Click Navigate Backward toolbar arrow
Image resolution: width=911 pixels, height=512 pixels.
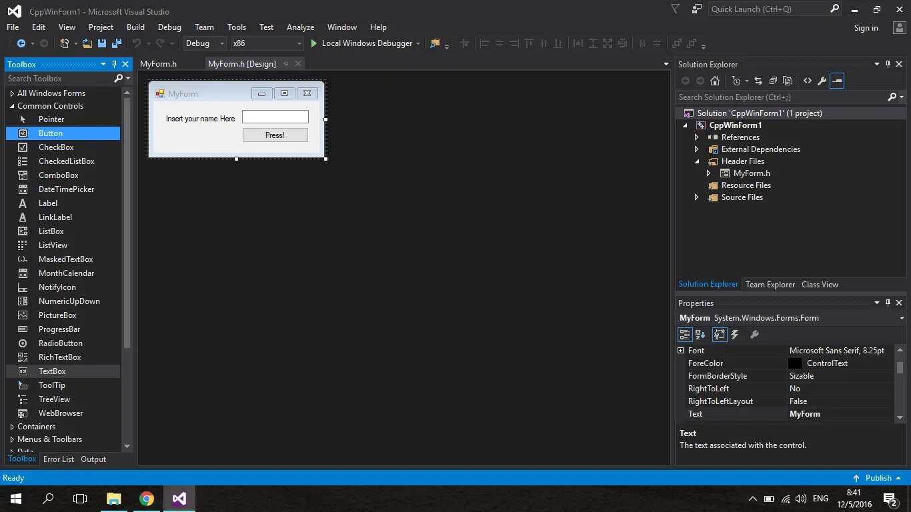(21, 43)
